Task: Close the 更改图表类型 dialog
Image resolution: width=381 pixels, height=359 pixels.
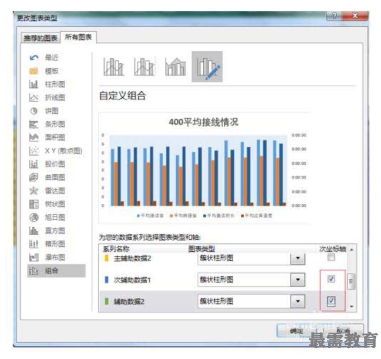Action: [x=355, y=16]
